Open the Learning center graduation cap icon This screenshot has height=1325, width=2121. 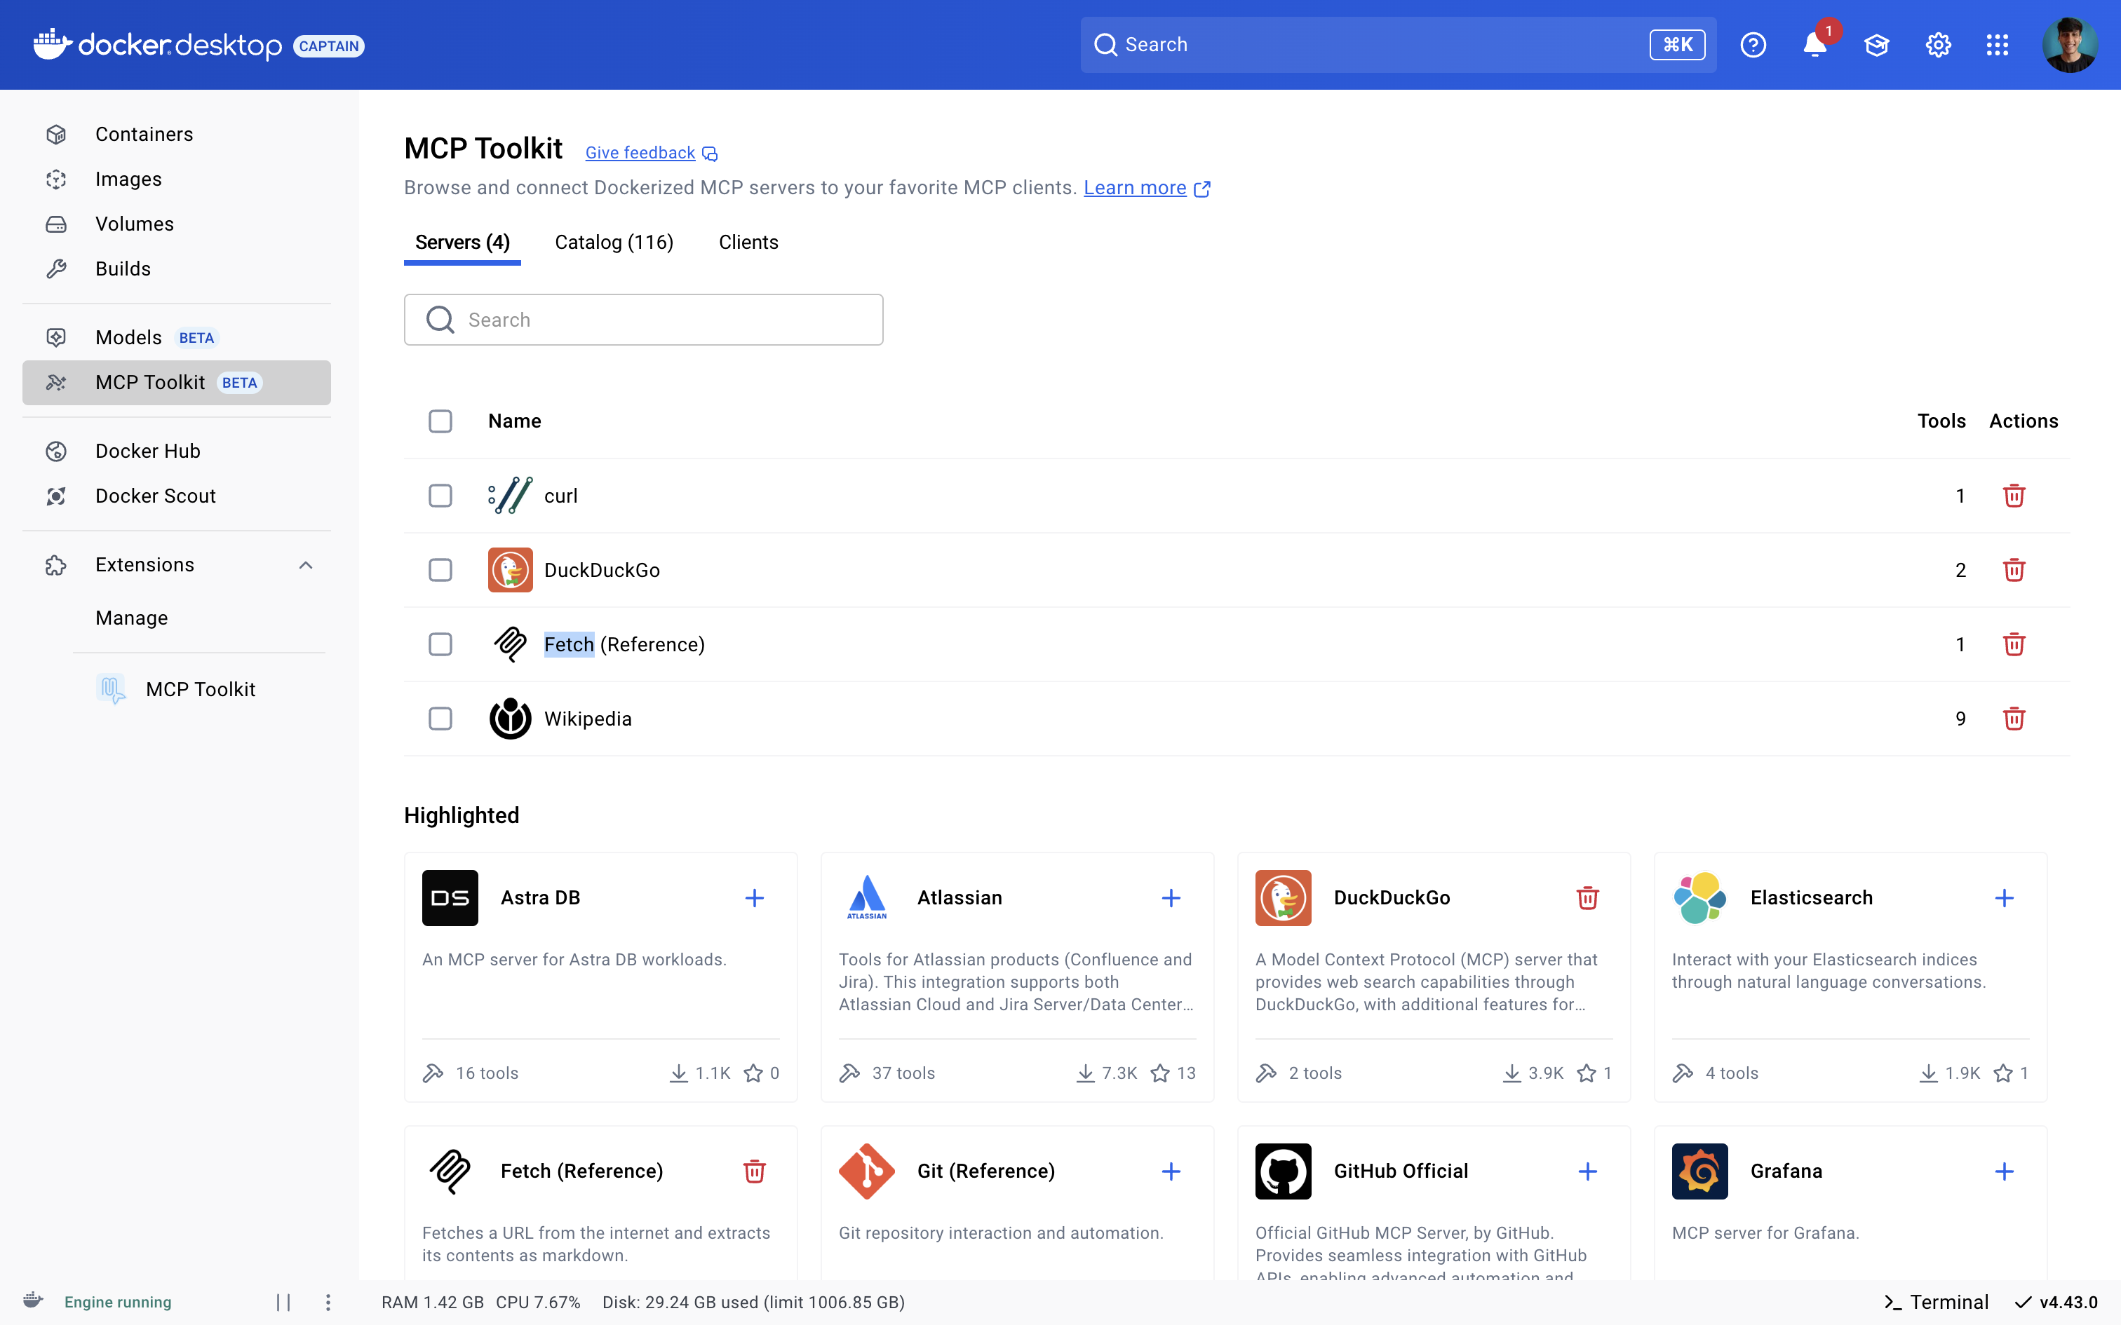click(1876, 45)
